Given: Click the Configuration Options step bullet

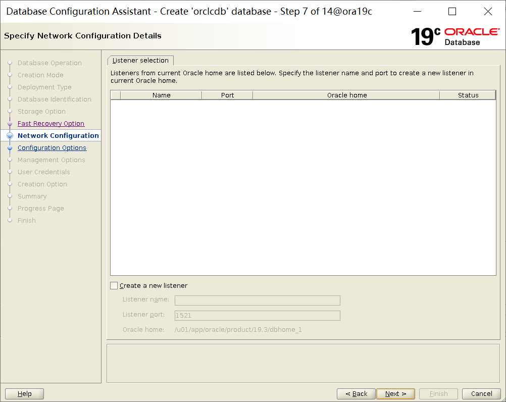Looking at the screenshot, I should tap(10, 148).
